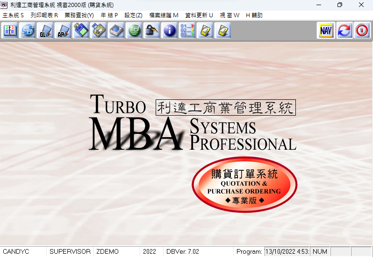
Task: Restore down the application window
Action: click(340, 5)
